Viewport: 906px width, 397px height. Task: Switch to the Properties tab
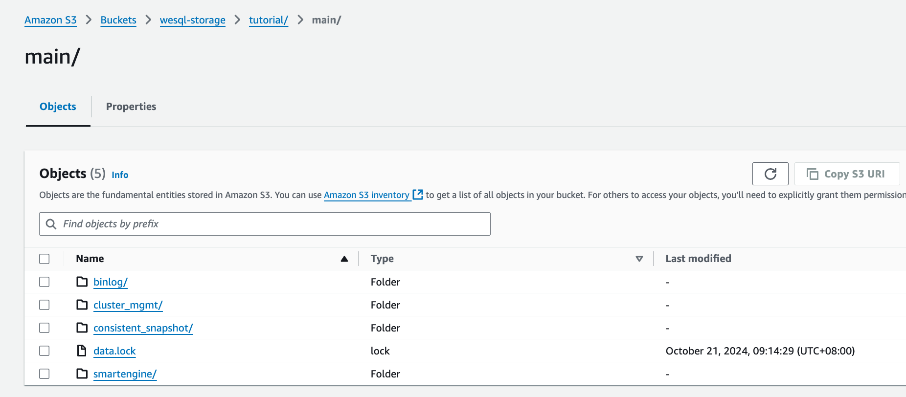(x=131, y=107)
